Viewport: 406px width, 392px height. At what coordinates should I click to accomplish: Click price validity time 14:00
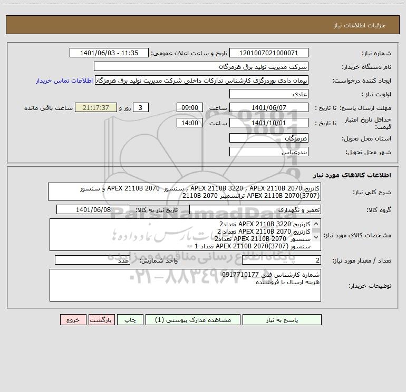pyautogui.click(x=189, y=123)
